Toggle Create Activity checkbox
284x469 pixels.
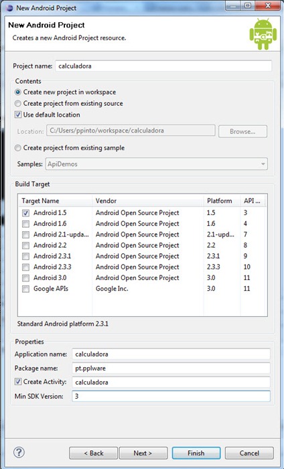(18, 382)
